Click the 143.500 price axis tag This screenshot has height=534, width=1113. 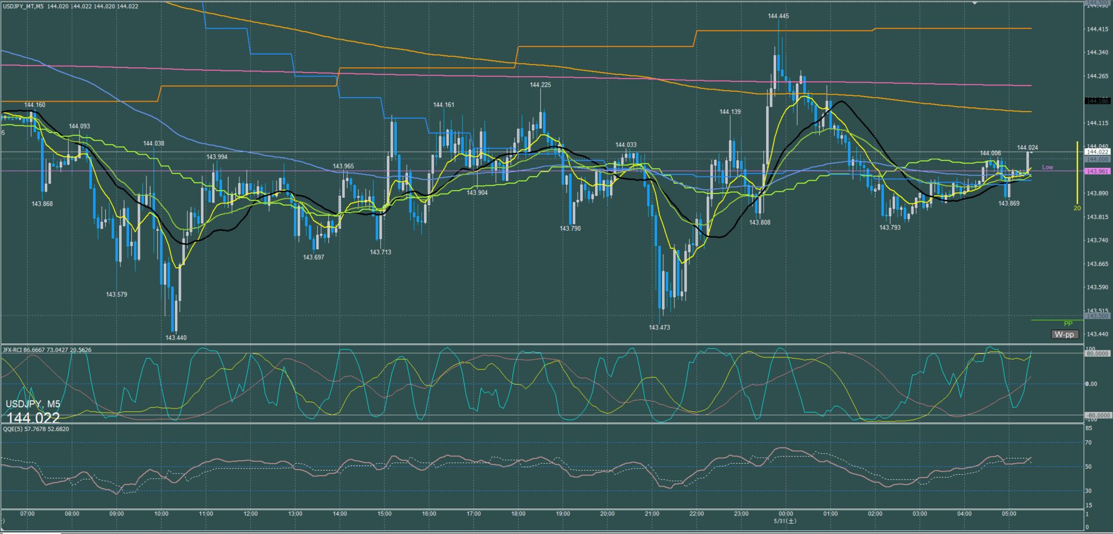pyautogui.click(x=1097, y=316)
